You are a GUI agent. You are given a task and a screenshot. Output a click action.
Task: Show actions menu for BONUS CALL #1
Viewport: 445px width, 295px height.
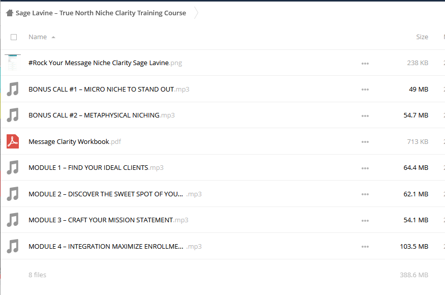click(365, 90)
